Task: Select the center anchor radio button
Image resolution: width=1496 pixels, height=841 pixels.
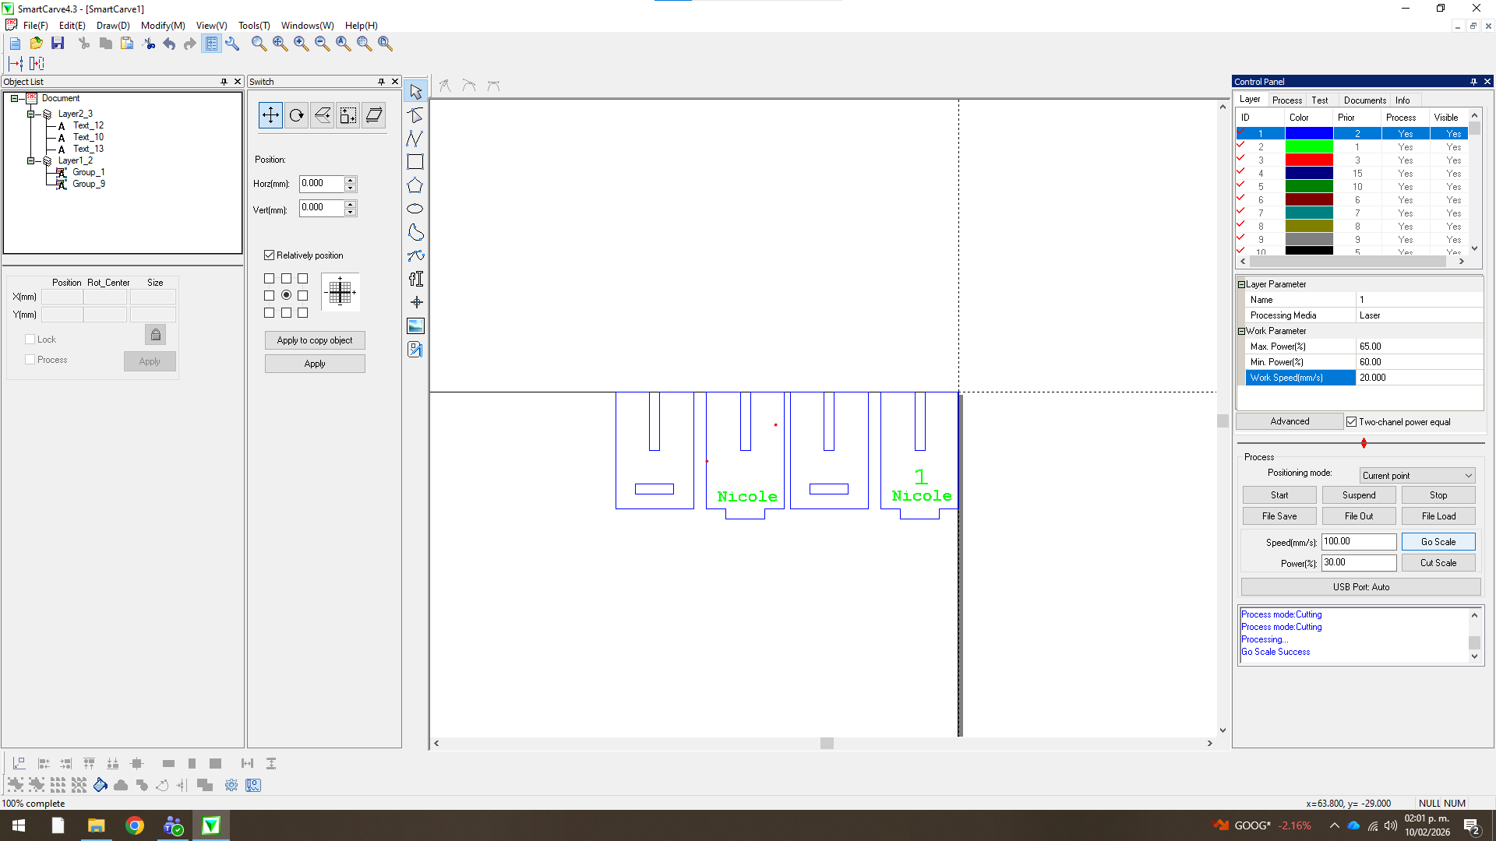Action: (x=286, y=295)
